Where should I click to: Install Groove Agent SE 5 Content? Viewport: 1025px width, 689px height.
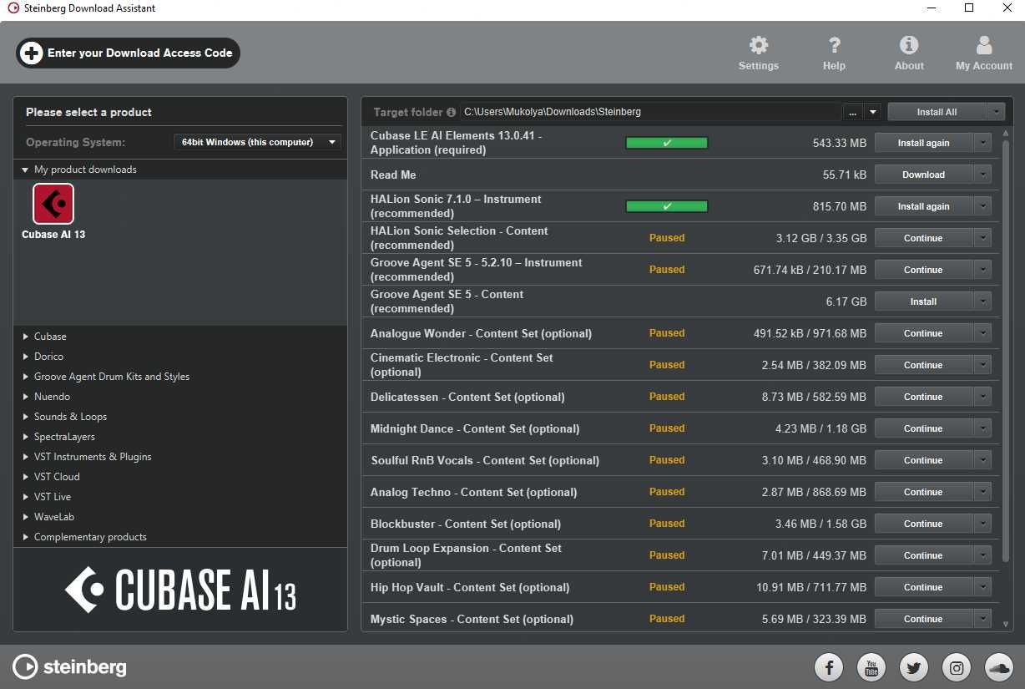[x=923, y=301]
